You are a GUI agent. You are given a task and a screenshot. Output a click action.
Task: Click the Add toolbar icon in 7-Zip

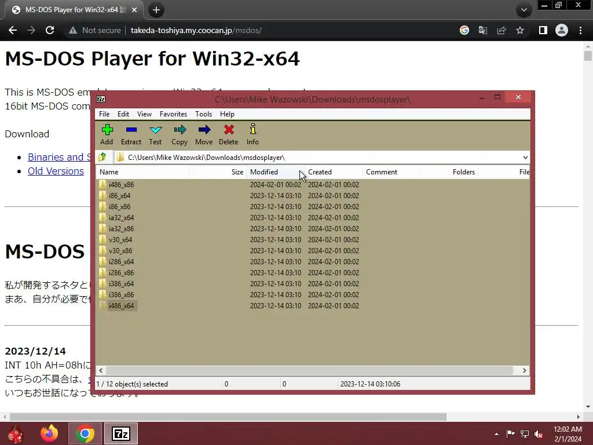click(107, 130)
